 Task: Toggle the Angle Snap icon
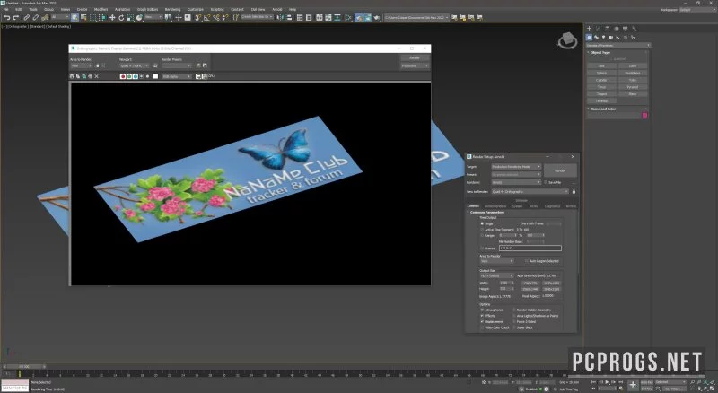(207, 17)
